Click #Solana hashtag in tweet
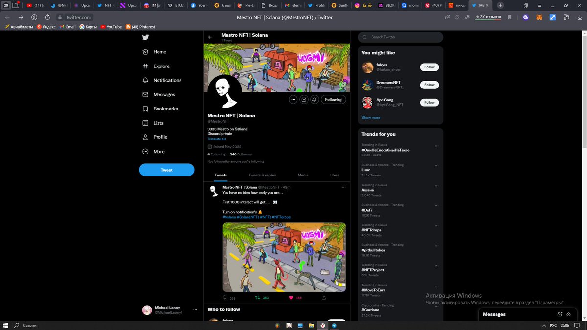This screenshot has height=330, width=587. pos(229,217)
